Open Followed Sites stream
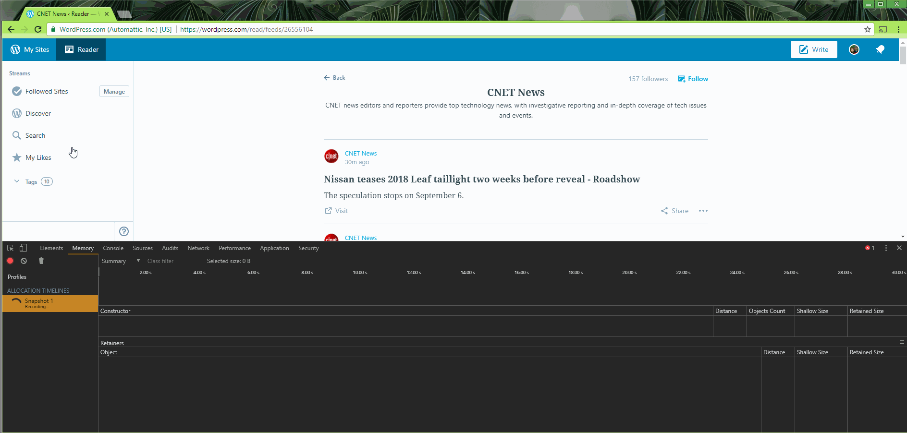Screen dimensions: 907x433 47,91
